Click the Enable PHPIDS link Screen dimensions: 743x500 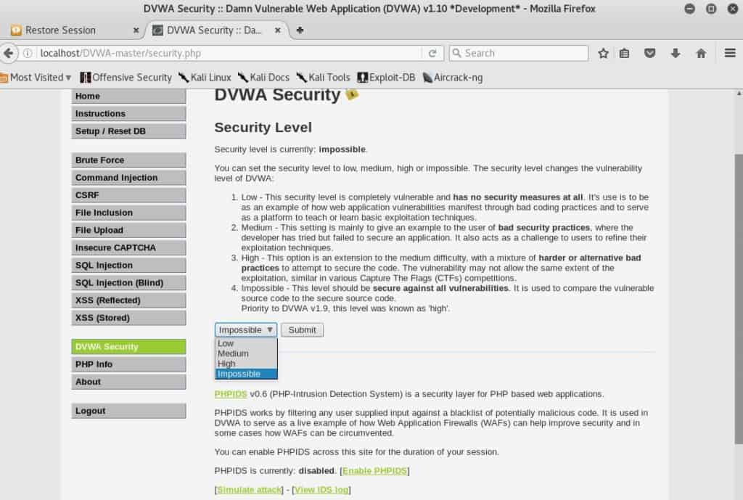[x=374, y=471]
